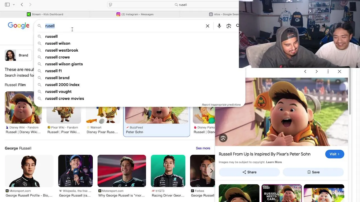Screen dimensions: 360x202
Task: Clear the search box with the X
Action: tap(208, 26)
